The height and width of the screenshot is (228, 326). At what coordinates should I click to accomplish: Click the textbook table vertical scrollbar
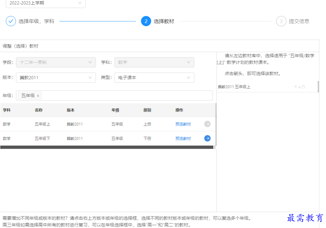[x=216, y=124]
